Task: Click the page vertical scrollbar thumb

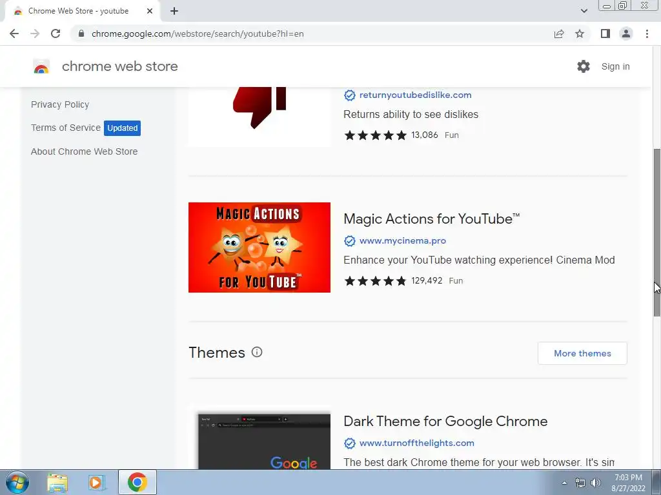Action: point(656,232)
